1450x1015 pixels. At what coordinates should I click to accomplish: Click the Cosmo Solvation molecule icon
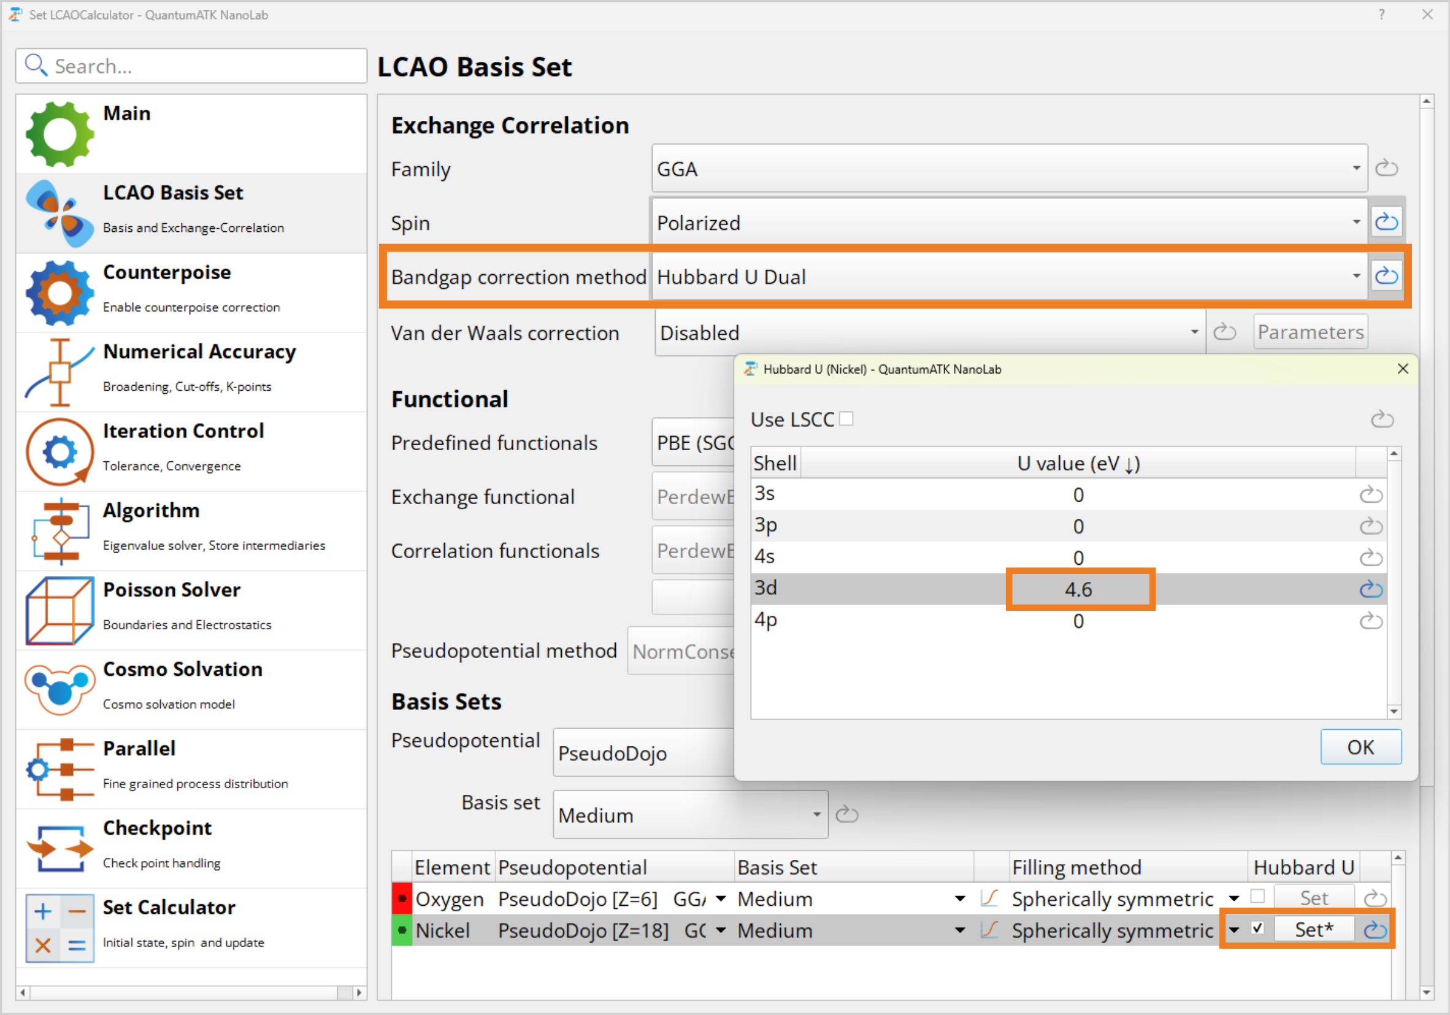[59, 689]
